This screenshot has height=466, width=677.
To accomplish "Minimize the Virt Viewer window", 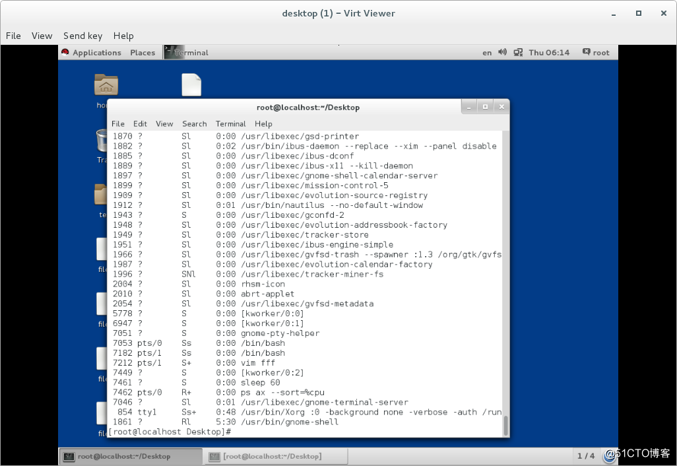I will tap(614, 13).
